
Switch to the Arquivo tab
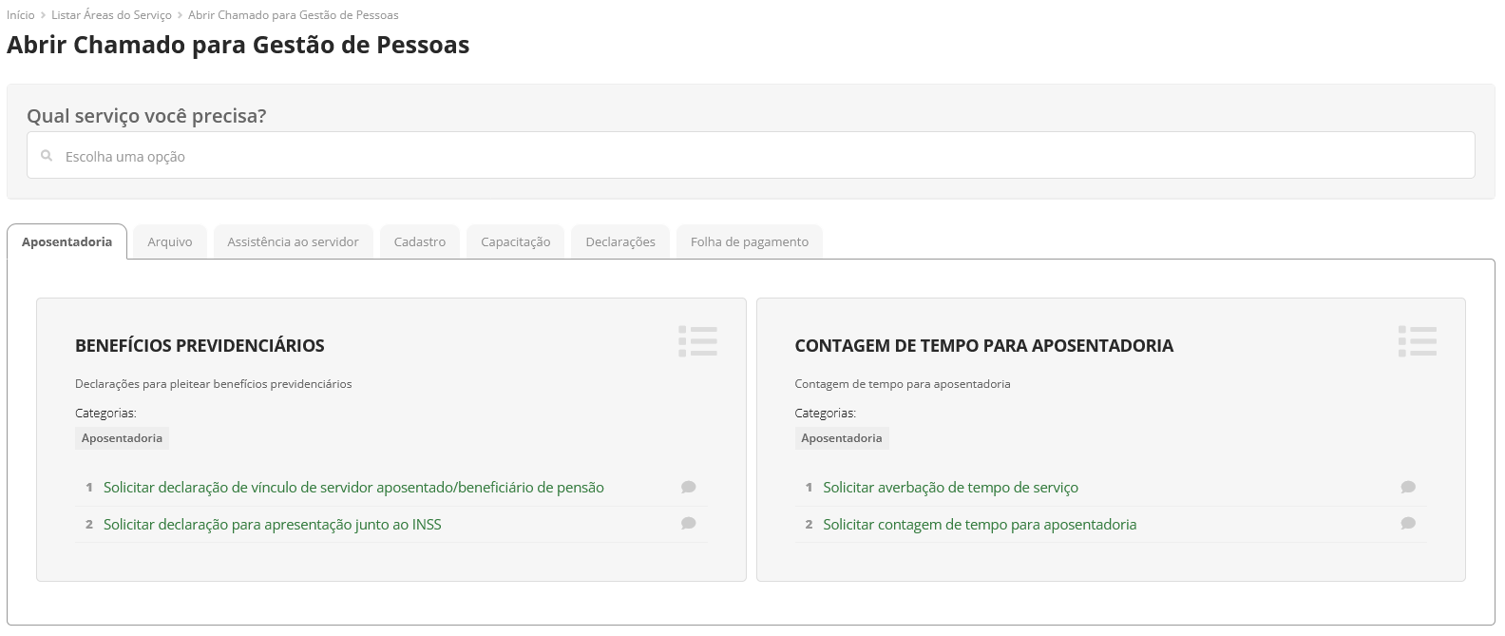coord(170,242)
